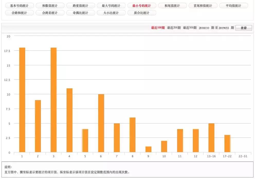The image size is (255, 179).
Task: Click the y-axis label 17.5
Action: point(7,51)
